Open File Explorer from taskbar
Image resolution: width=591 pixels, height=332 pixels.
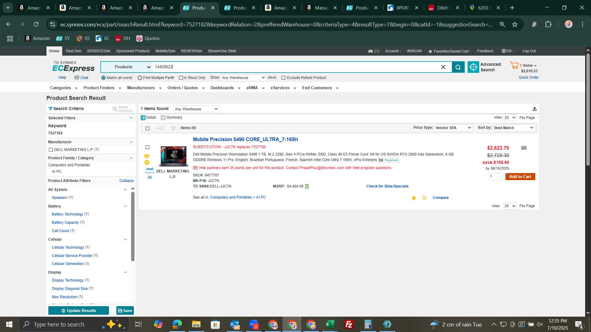[196, 324]
